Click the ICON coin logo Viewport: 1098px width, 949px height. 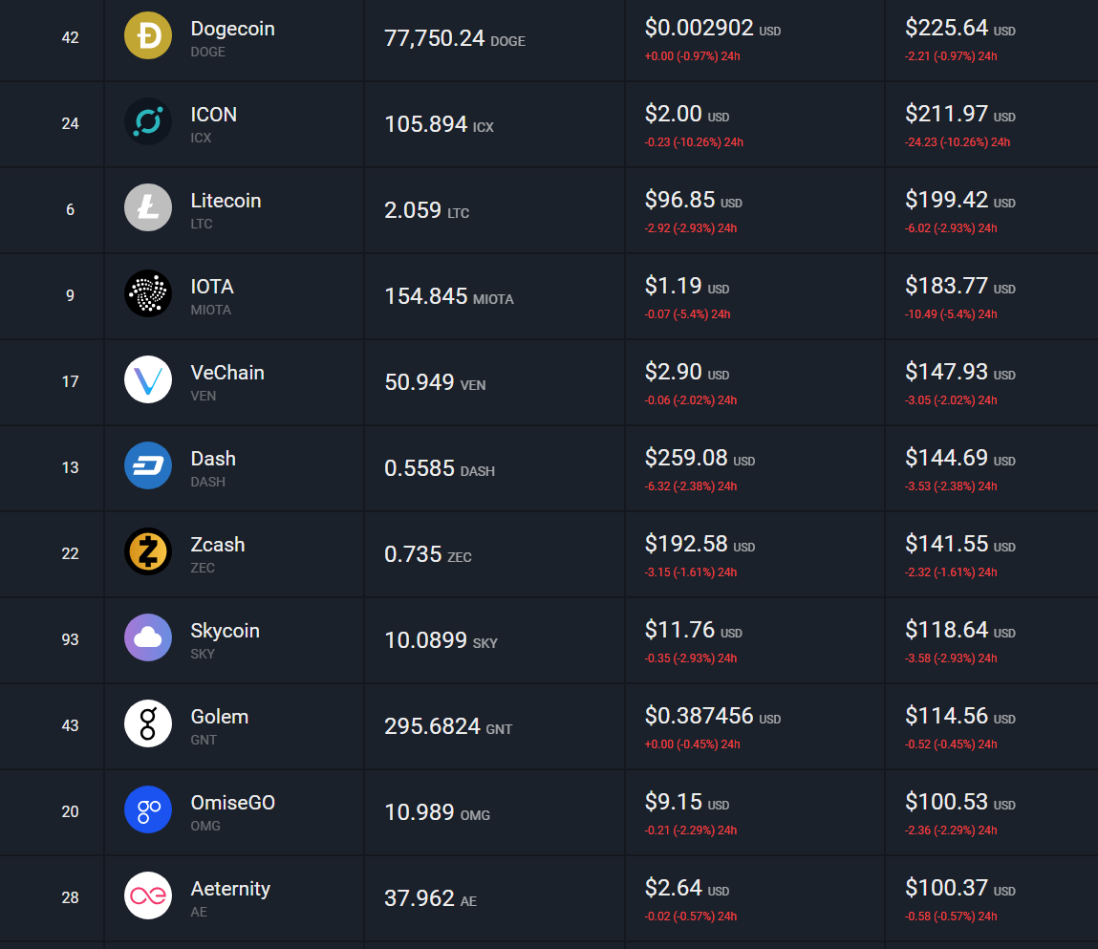148,122
